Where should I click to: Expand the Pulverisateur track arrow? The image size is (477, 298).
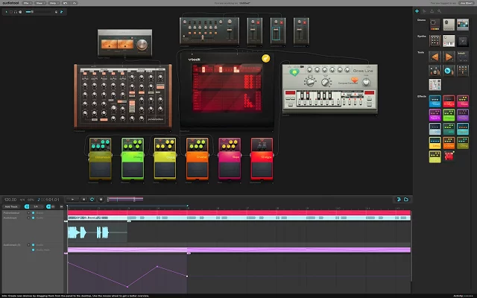29,213
